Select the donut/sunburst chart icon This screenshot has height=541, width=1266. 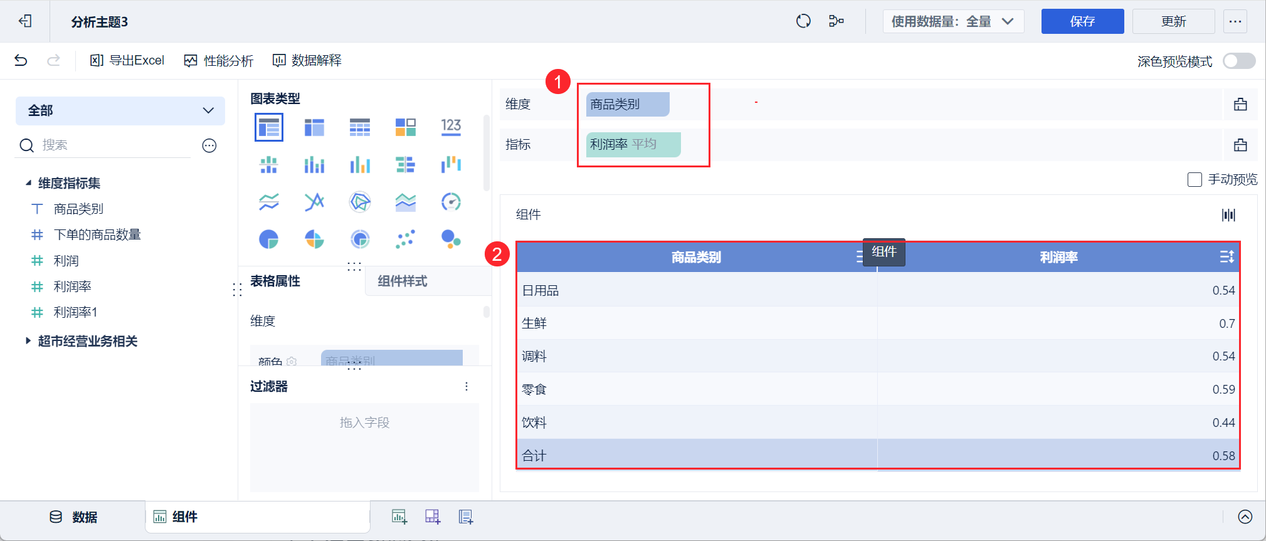360,239
